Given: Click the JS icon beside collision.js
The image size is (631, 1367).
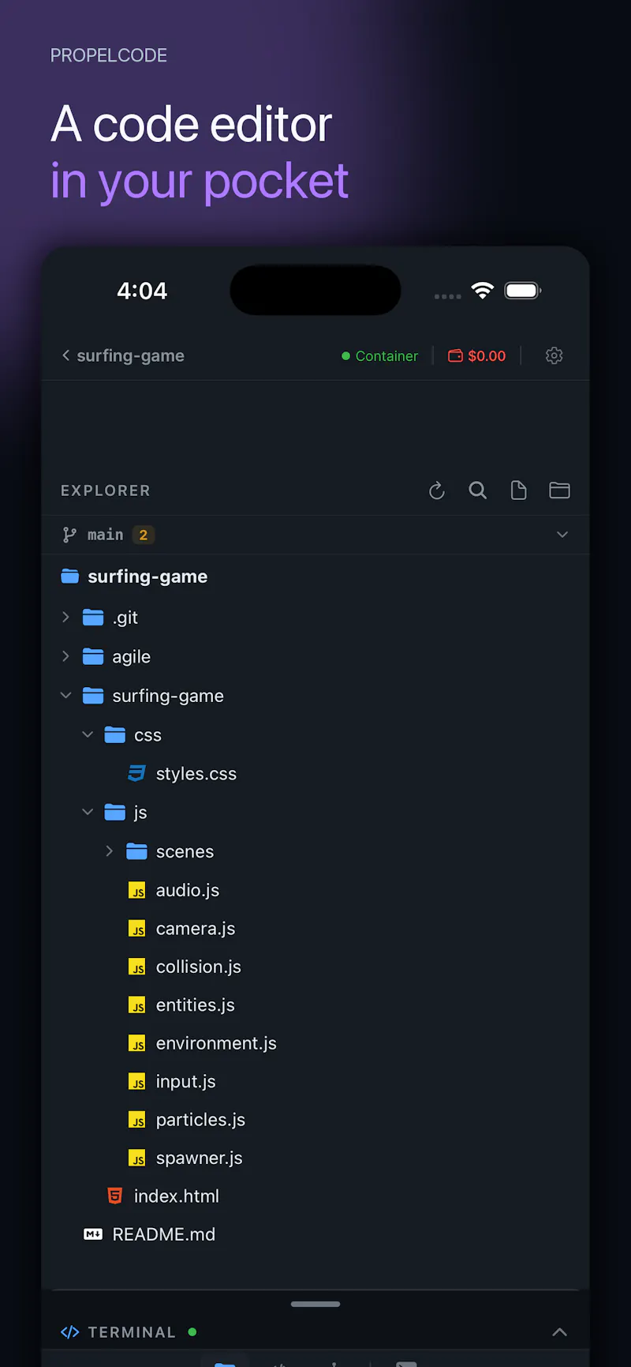Looking at the screenshot, I should point(137,967).
